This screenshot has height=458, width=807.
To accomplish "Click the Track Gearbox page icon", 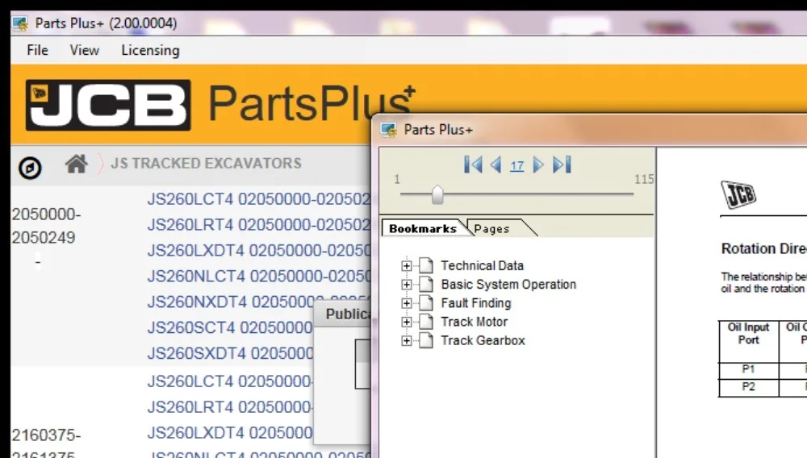I will [425, 340].
